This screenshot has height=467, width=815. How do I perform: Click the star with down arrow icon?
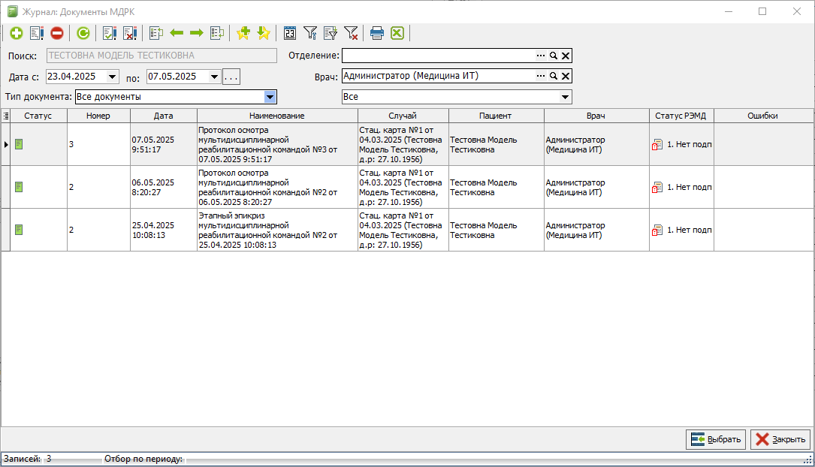pyautogui.click(x=264, y=33)
